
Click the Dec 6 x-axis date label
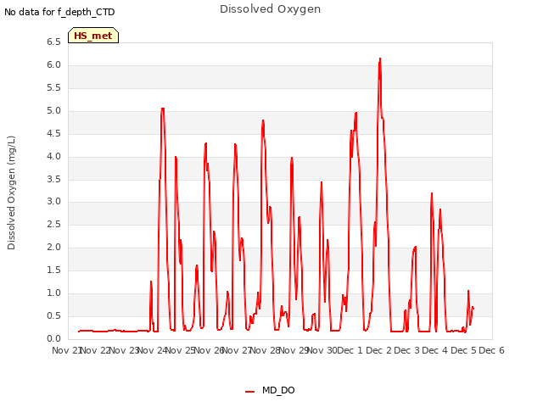pyautogui.click(x=492, y=350)
